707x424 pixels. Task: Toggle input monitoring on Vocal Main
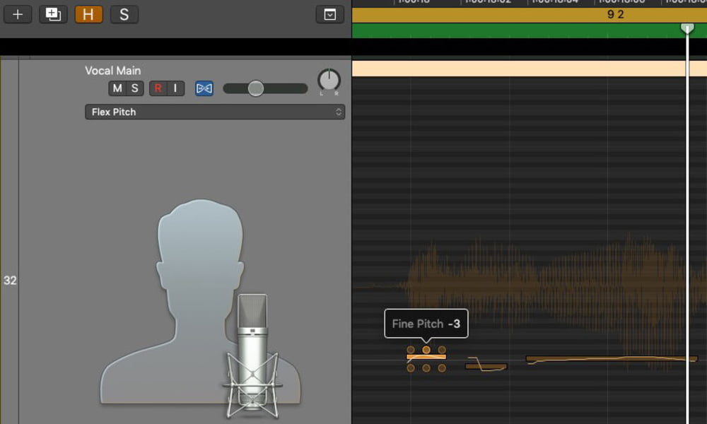pyautogui.click(x=175, y=88)
